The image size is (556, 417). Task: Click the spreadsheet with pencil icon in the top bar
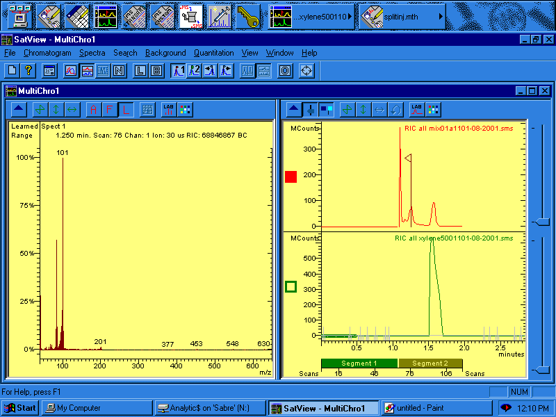pos(77,16)
